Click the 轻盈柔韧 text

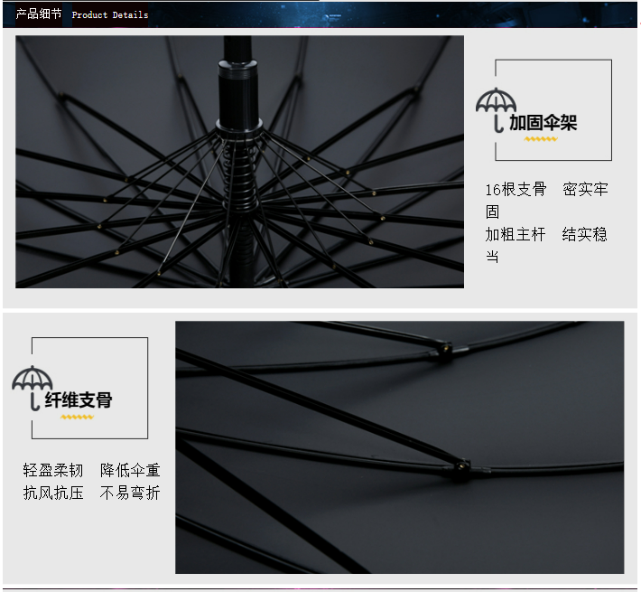pyautogui.click(x=53, y=470)
